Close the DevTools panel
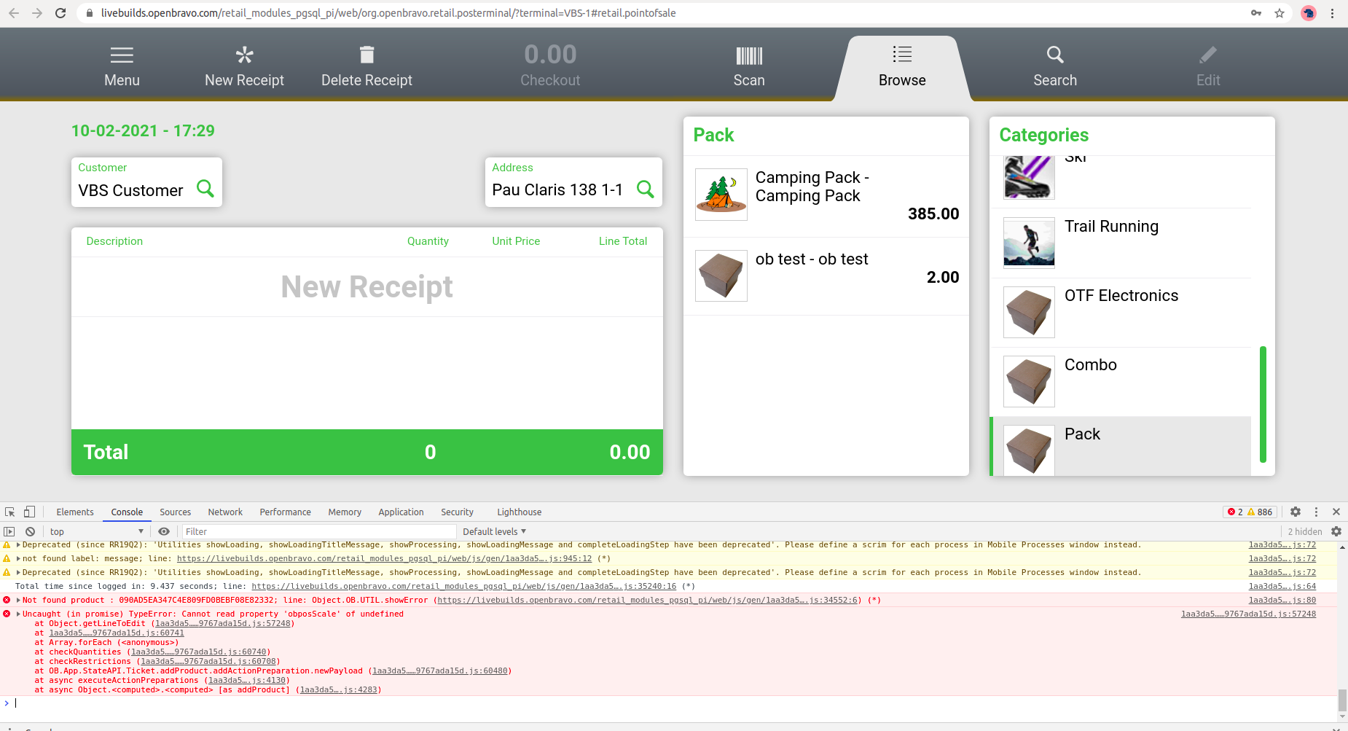The image size is (1348, 731). [1336, 512]
